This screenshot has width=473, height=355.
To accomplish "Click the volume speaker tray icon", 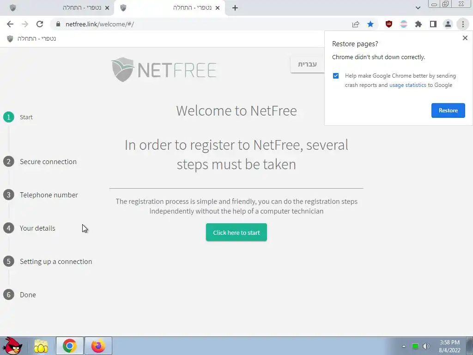I will (x=426, y=346).
